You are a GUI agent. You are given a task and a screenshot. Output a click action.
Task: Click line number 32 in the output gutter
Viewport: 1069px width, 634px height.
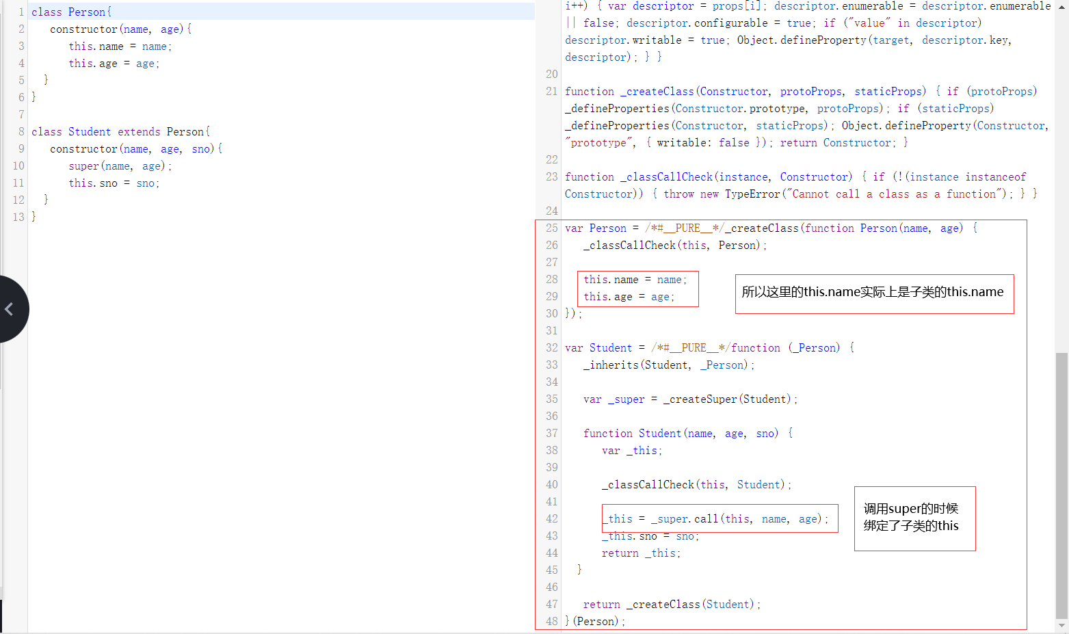552,347
